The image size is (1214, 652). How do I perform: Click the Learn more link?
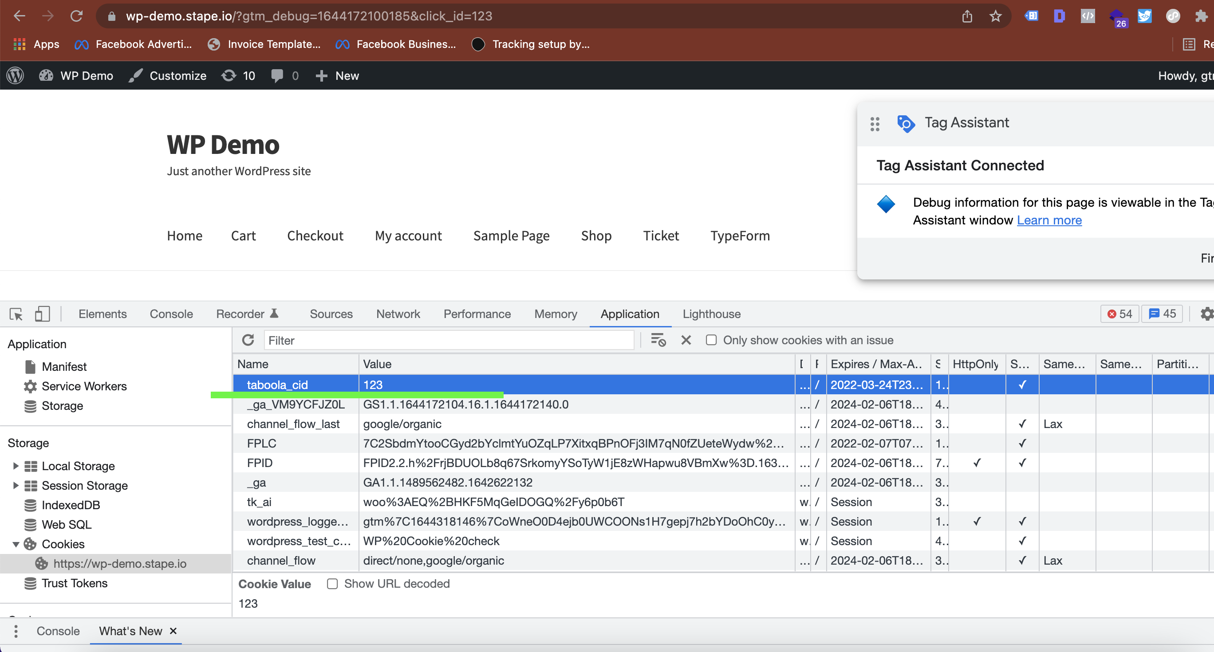(x=1049, y=220)
